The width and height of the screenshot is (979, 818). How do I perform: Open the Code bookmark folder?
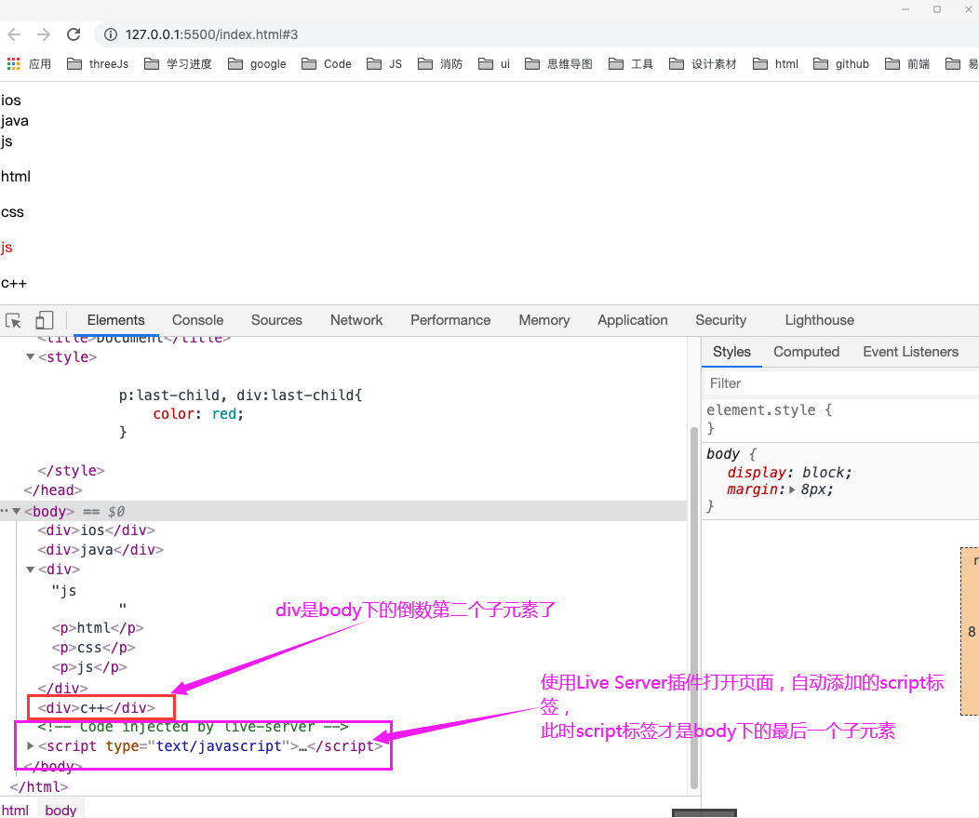(327, 63)
